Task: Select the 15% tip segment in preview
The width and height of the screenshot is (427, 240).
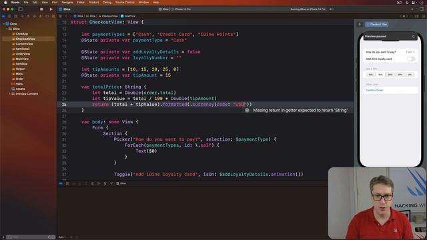Action: [x=380, y=75]
